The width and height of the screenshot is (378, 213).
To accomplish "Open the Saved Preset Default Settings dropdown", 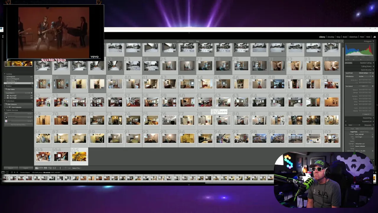I will pos(365,73).
